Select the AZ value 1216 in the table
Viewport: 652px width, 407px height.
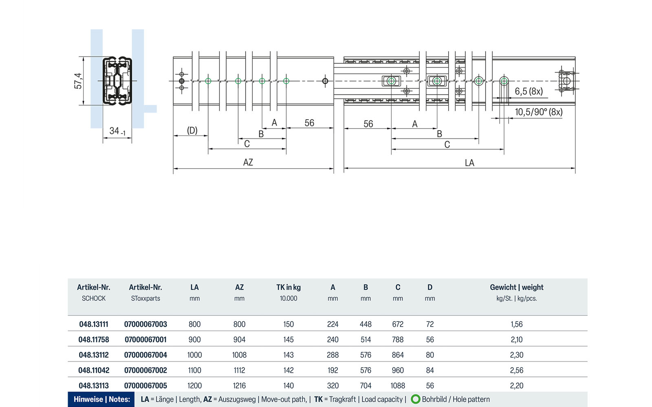(239, 385)
